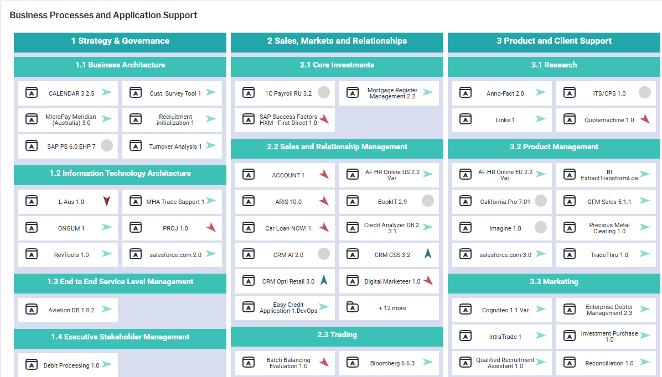Expand the 2.3 Trading section header
Screen dimensions: 662x377
(x=337, y=336)
